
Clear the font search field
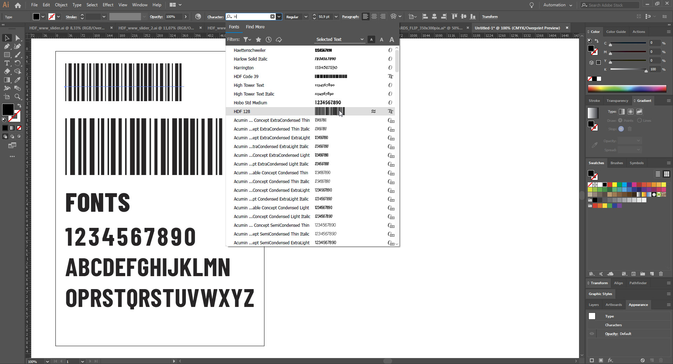pos(272,16)
